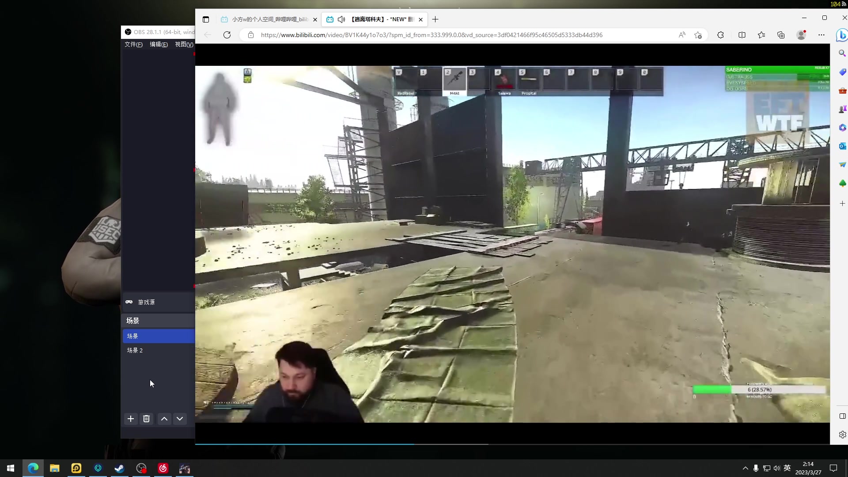
Task: Open the system volume control
Action: pyautogui.click(x=777, y=468)
